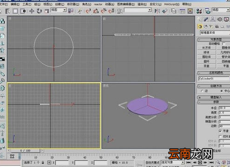Click the time slider showing 0 / 100
This screenshot has height=167, width=230.
click(x=25, y=150)
